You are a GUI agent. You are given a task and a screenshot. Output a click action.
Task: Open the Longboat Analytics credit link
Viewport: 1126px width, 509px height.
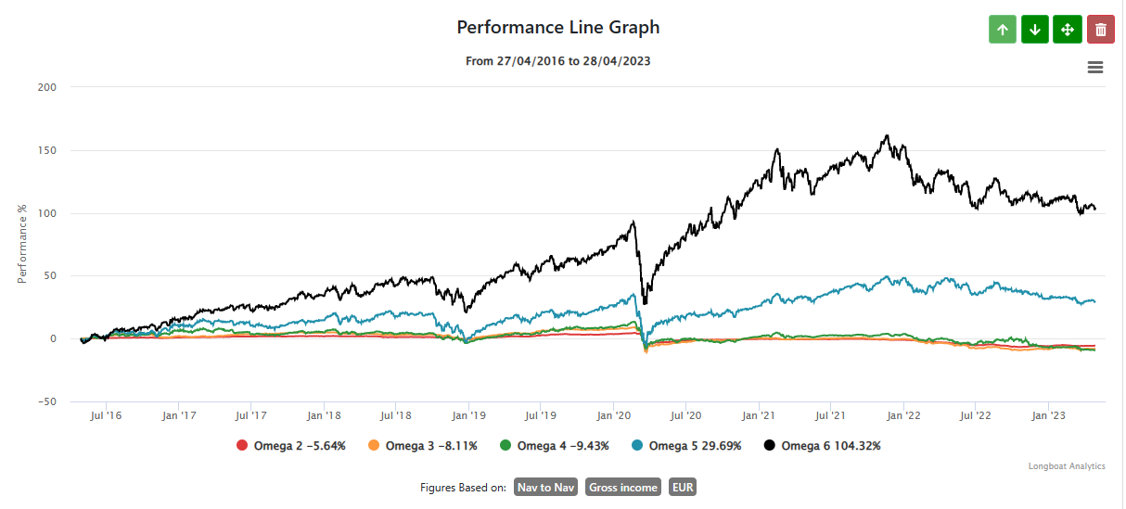pyautogui.click(x=1066, y=466)
